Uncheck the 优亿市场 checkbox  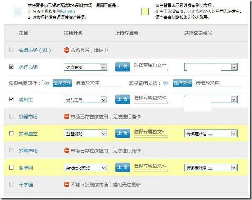[x=11, y=67]
